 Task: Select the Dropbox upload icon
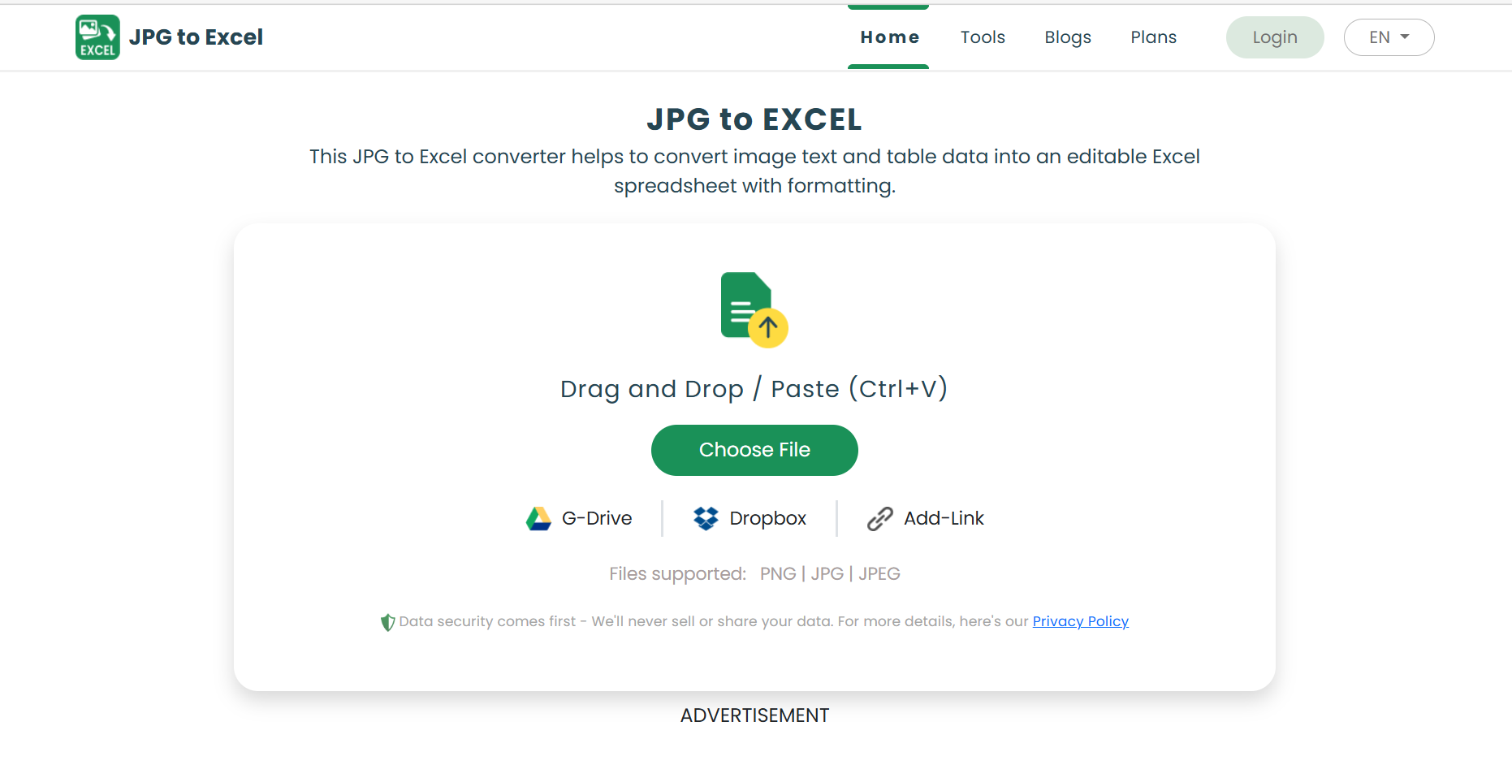click(x=706, y=518)
